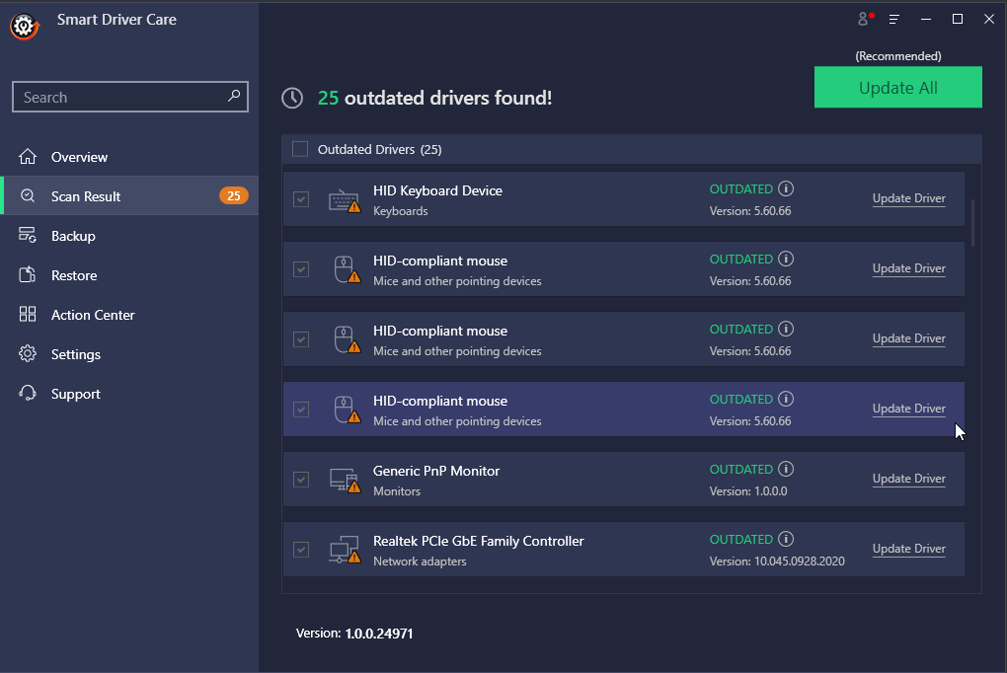Click the Version: 1.0.0.24971 app version text

point(354,634)
